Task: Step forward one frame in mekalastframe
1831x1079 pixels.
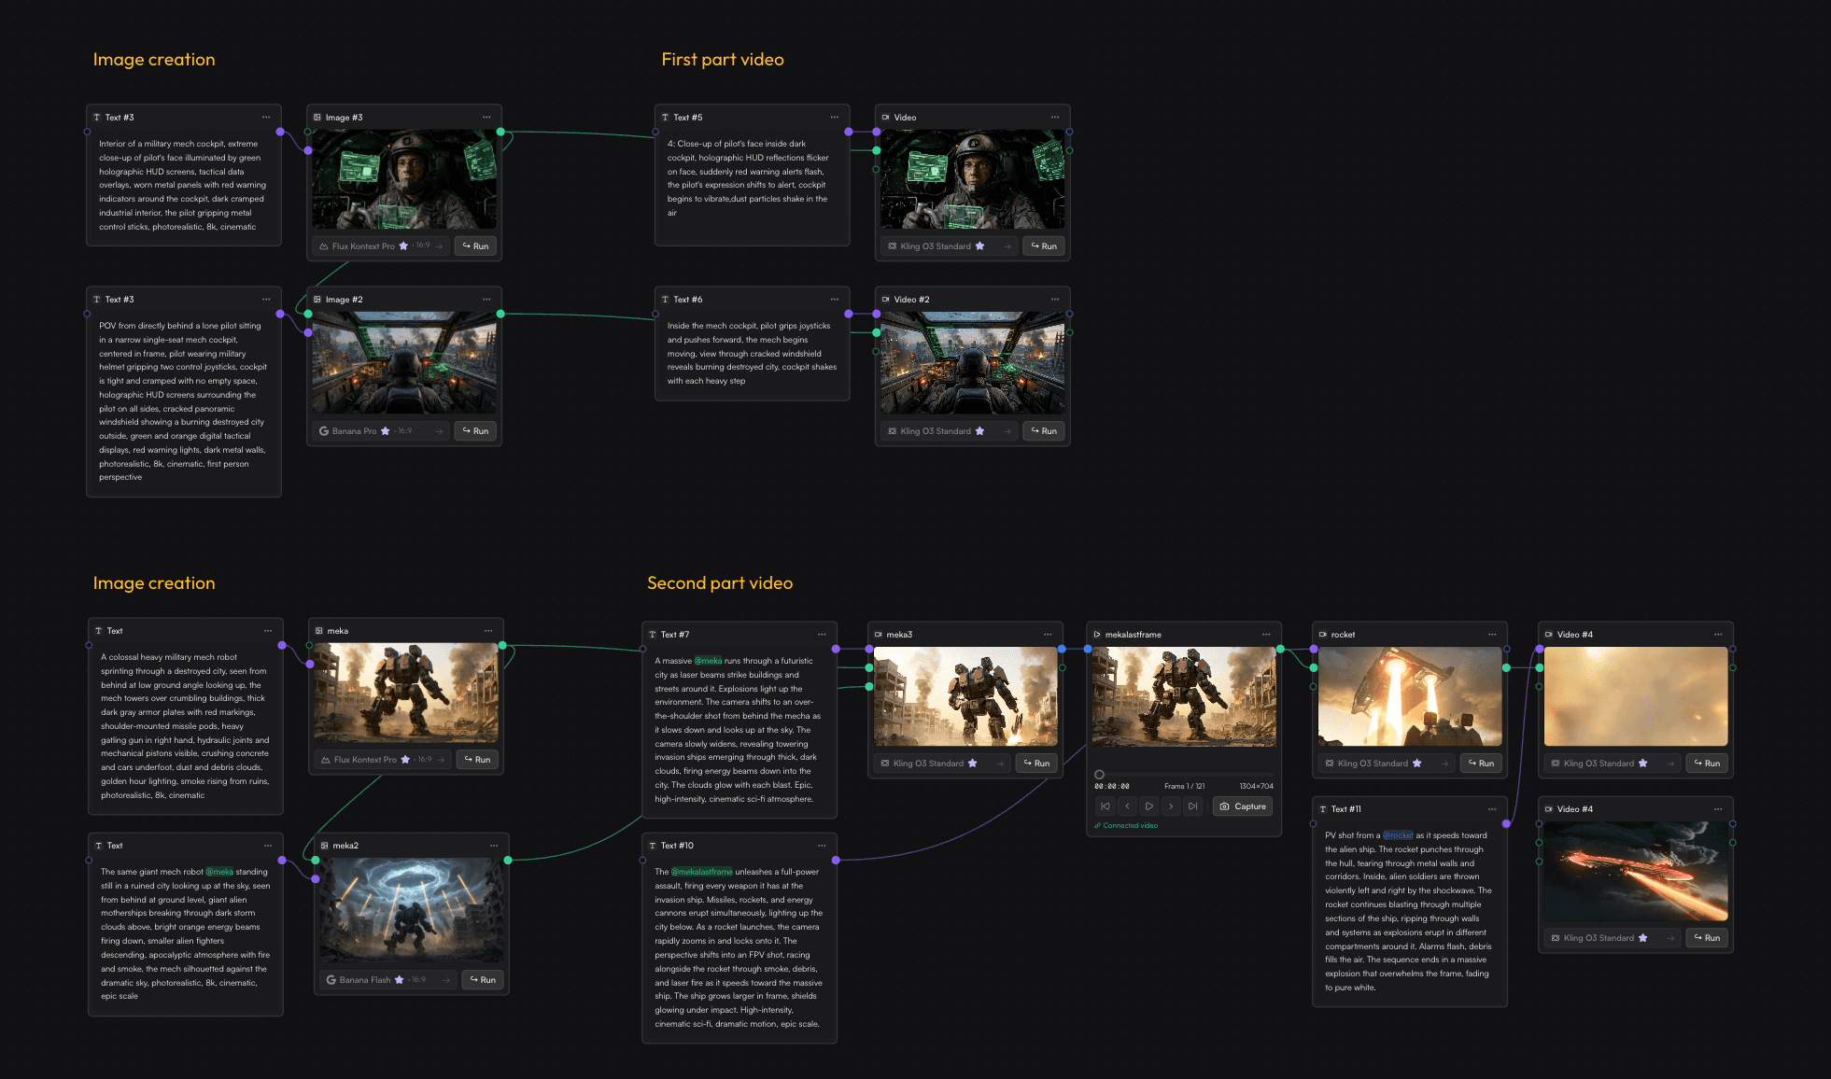Action: 1171,806
